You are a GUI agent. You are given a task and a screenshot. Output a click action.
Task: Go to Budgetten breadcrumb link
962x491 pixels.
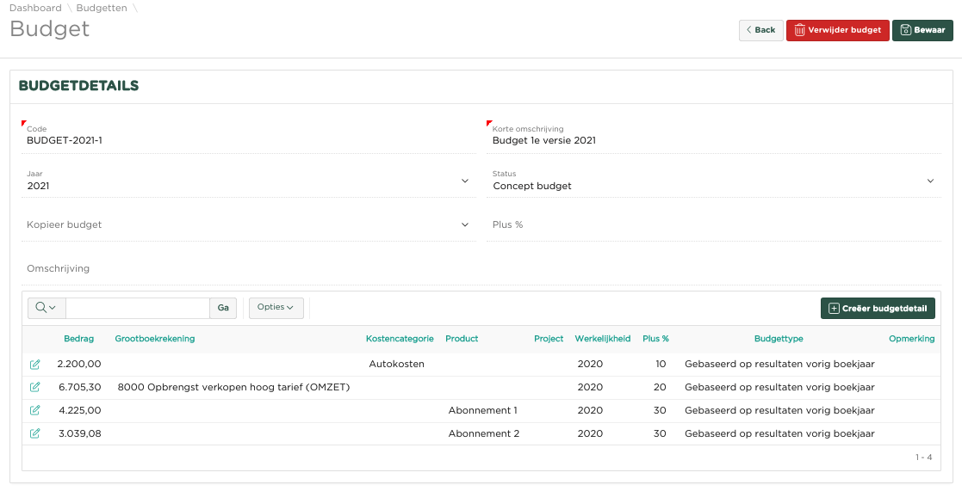(102, 8)
